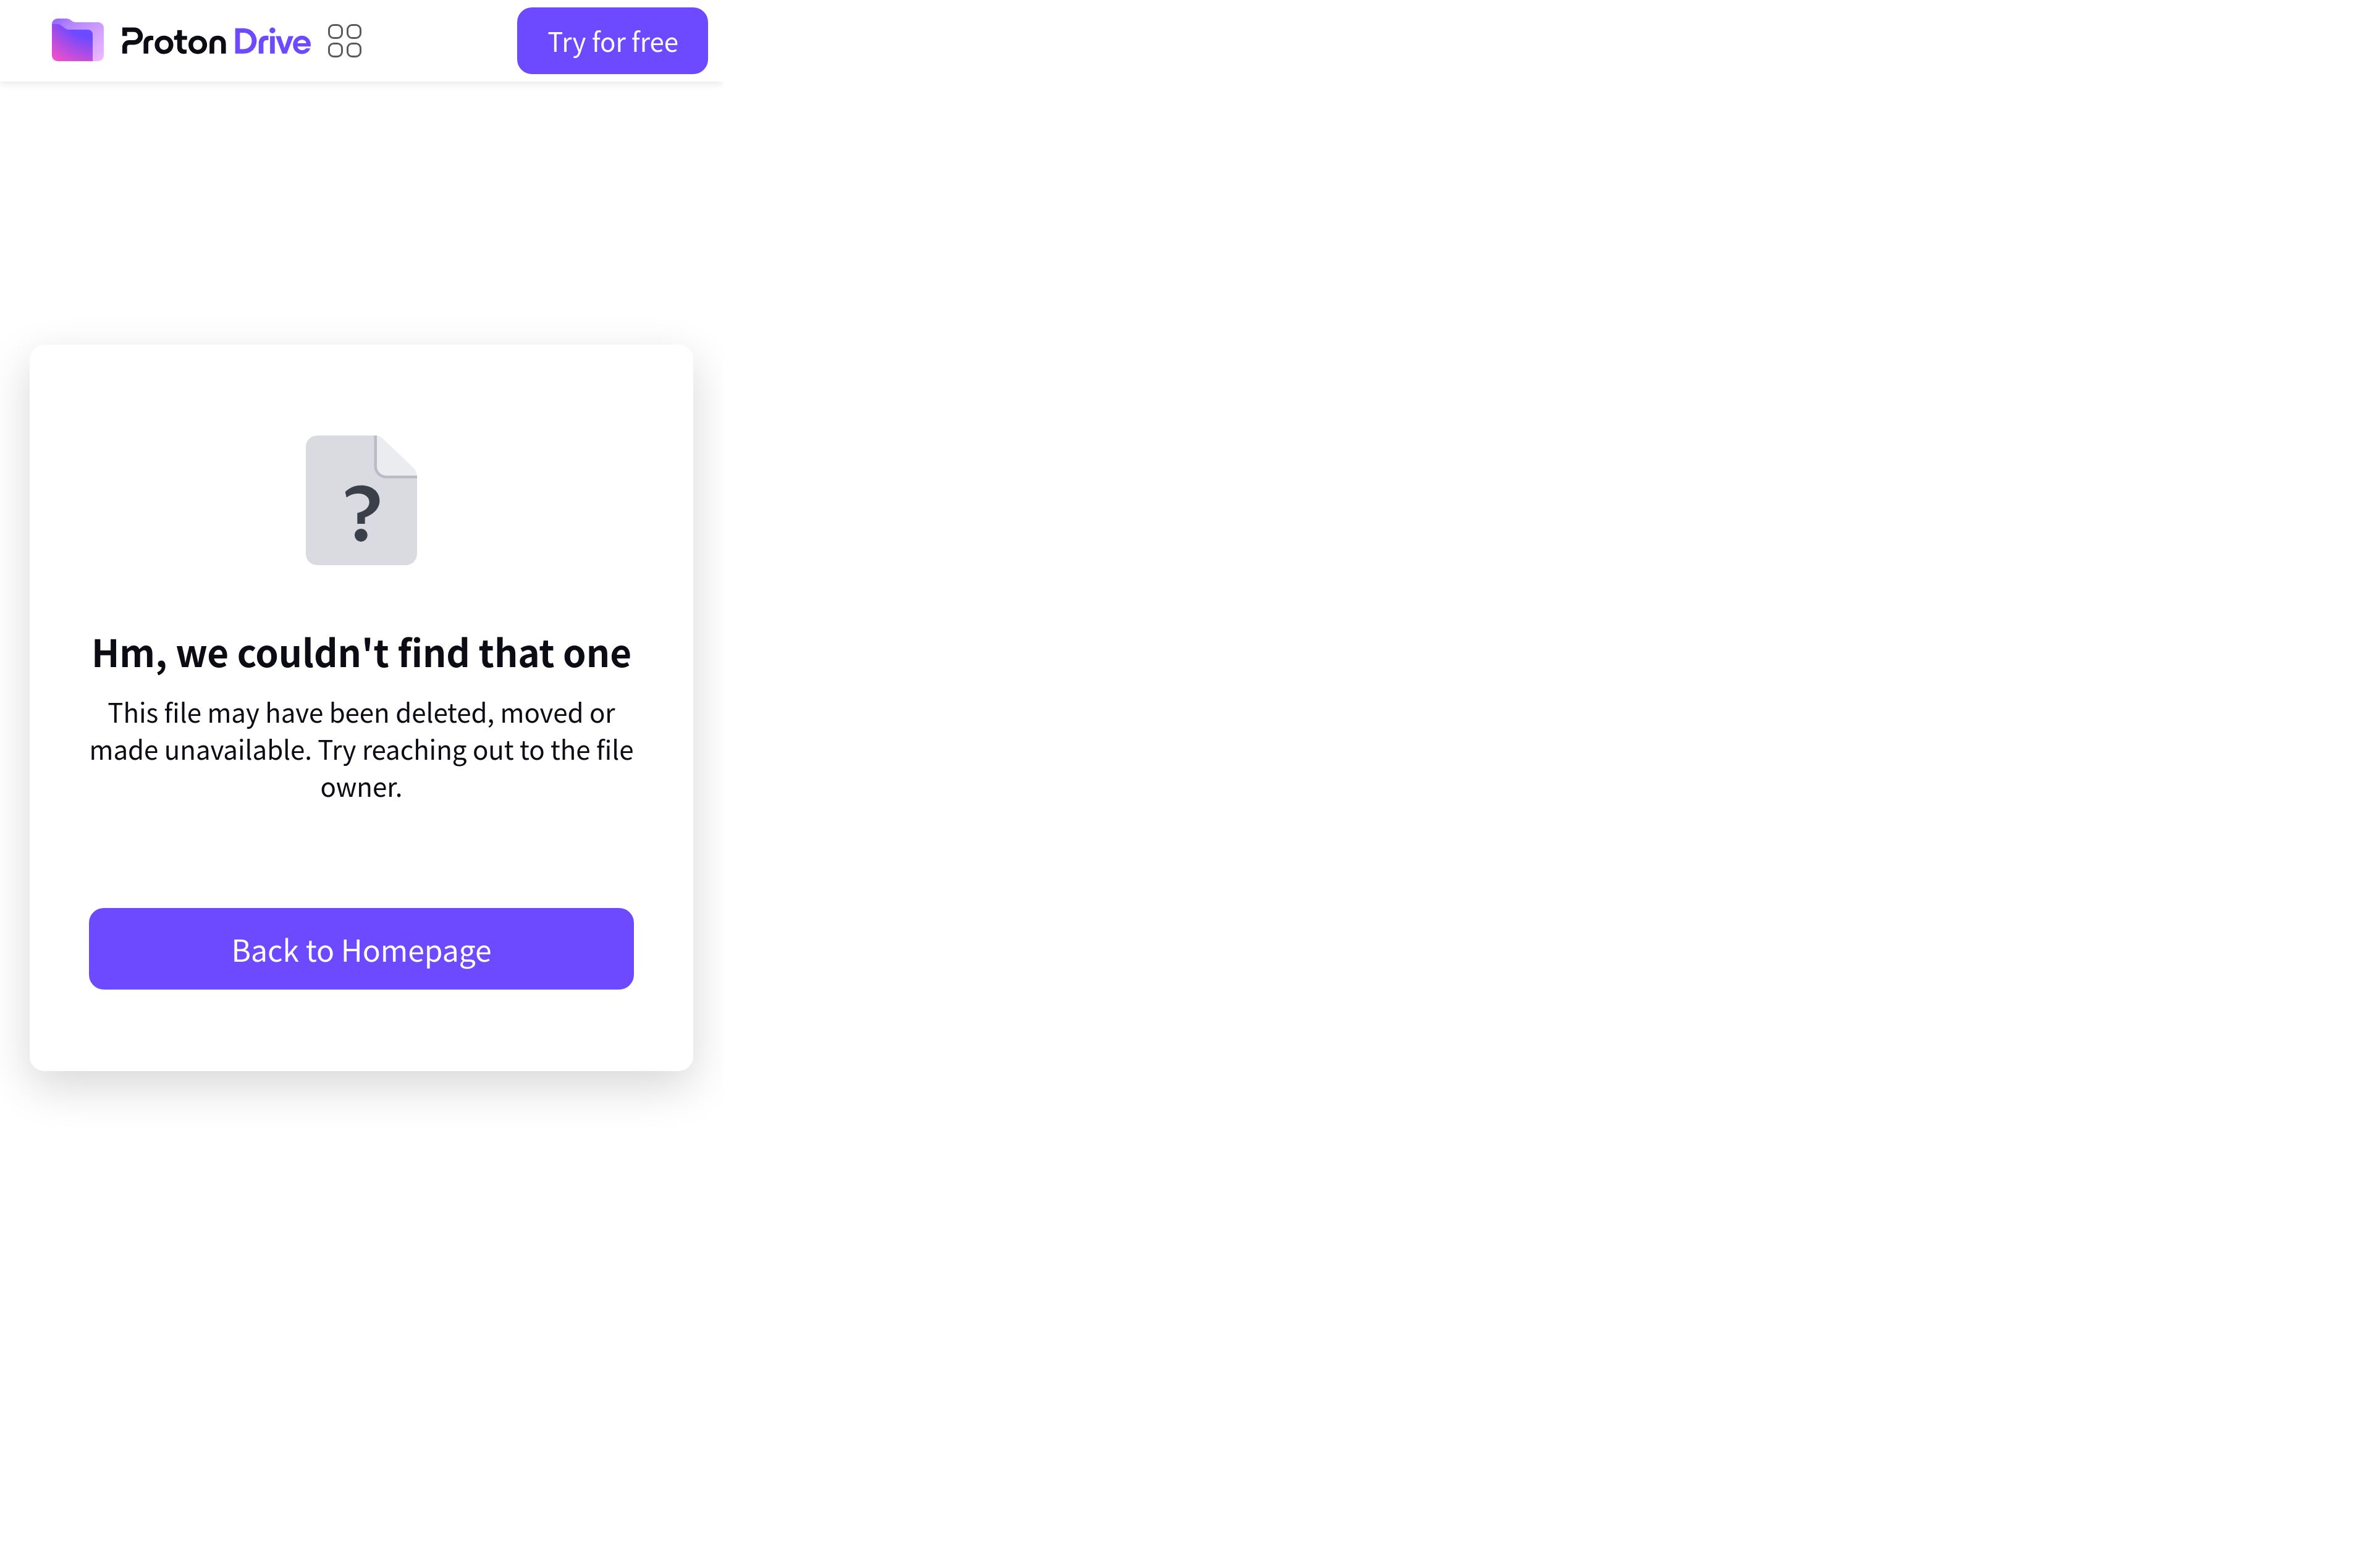
Task: Click the question mark symbol on the file
Action: click(361, 513)
